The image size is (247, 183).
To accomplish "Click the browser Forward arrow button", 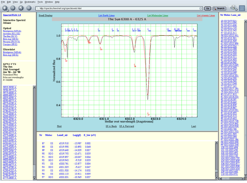I will coord(13,8).
